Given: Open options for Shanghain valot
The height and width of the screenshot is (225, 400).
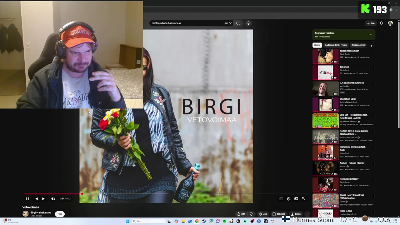Looking at the screenshot, I should [374, 99].
